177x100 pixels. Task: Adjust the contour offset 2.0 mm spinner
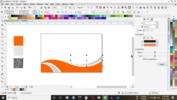tap(157, 27)
